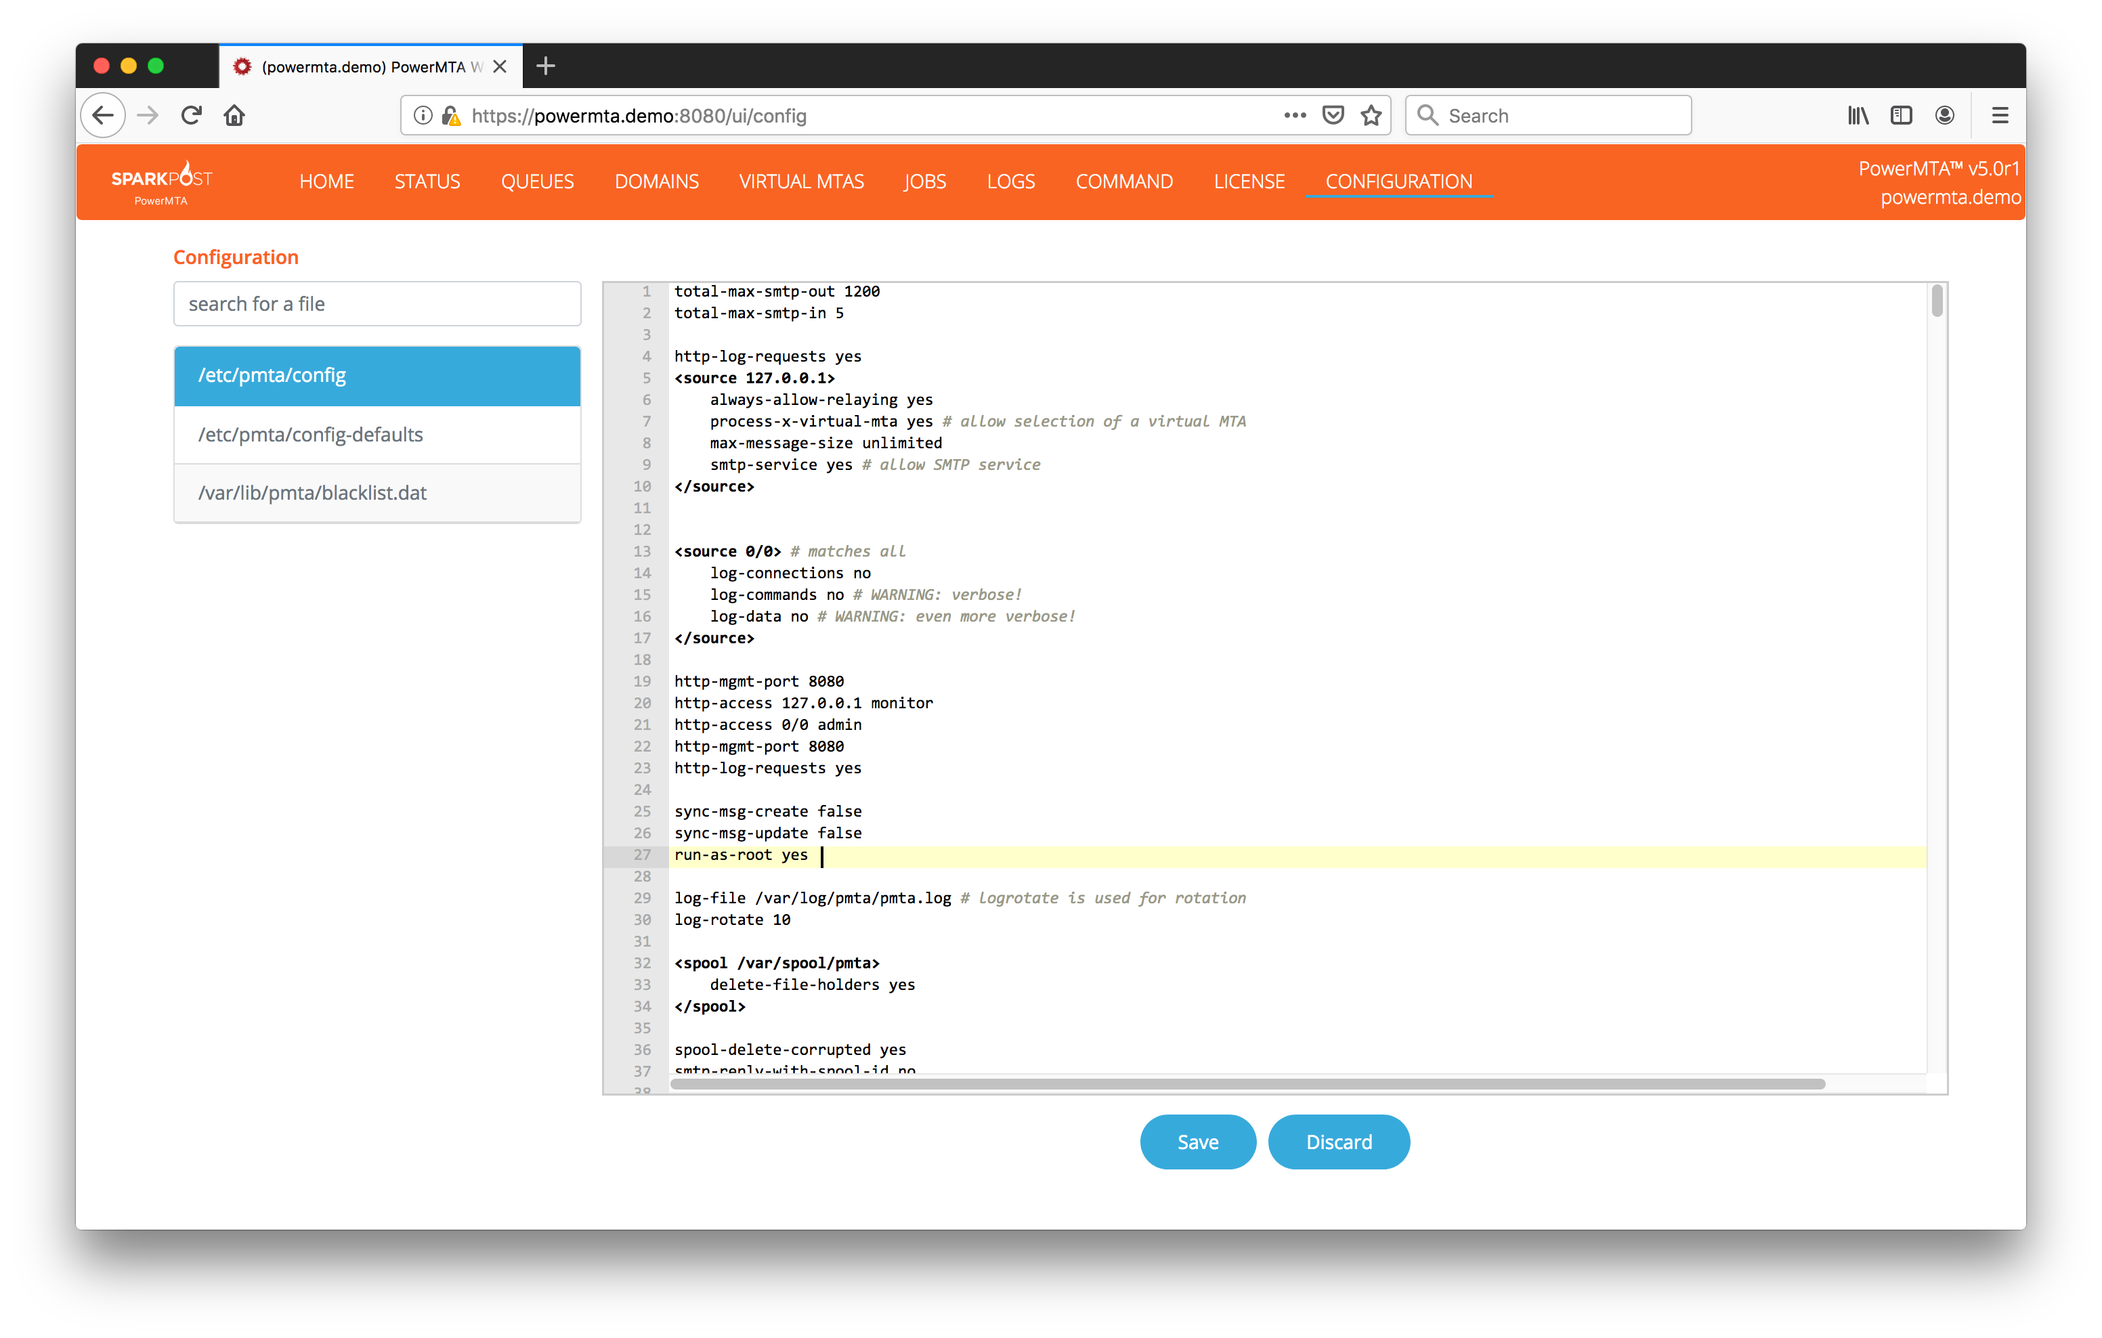Open the Firefox library icon

pyautogui.click(x=1858, y=115)
